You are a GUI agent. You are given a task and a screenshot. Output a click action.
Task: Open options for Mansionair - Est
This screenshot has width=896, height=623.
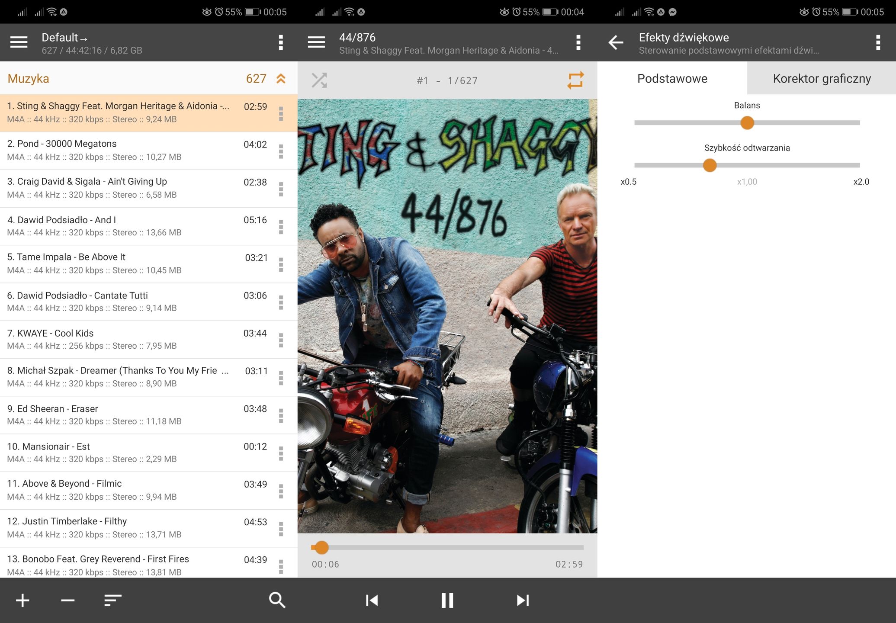point(281,453)
